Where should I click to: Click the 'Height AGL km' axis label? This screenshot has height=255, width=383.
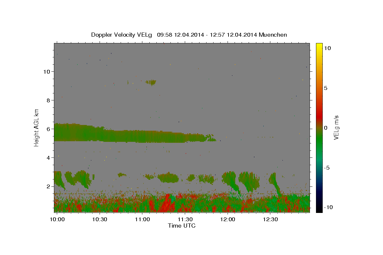(x=37, y=127)
